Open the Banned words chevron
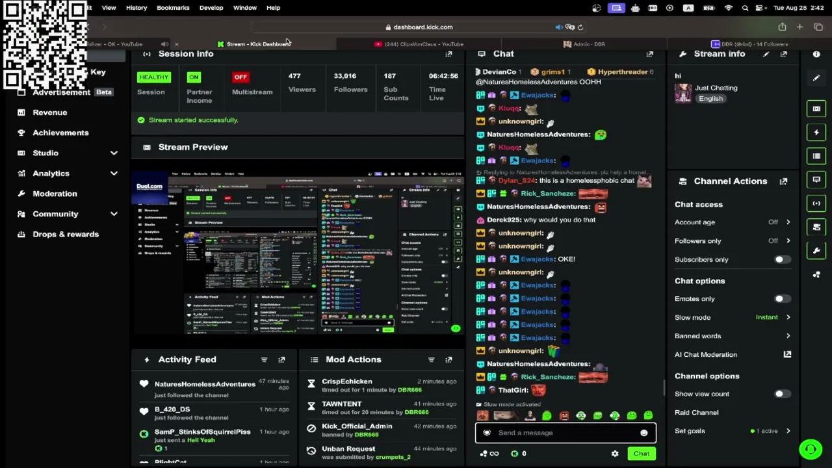The image size is (832, 468). 788,336
